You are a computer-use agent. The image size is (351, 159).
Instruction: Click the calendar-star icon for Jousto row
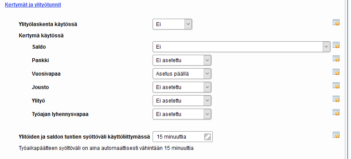point(336,86)
